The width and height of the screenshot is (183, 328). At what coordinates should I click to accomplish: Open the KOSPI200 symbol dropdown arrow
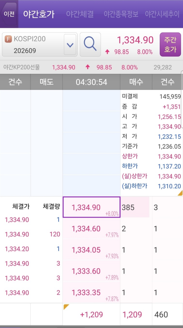70,45
